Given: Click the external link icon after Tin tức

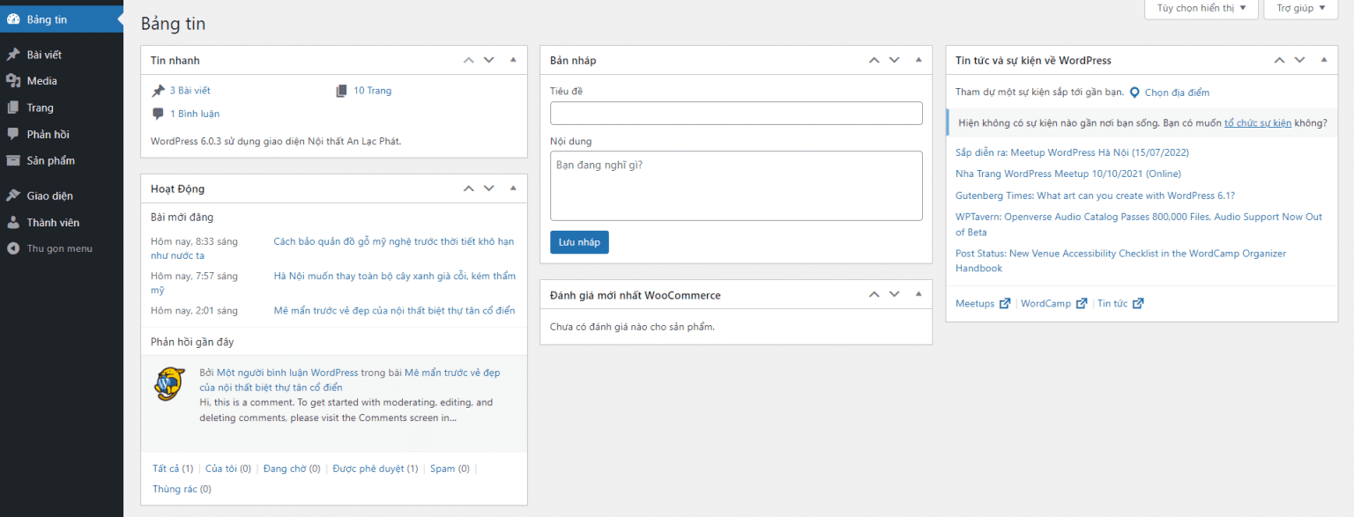Looking at the screenshot, I should [1138, 304].
